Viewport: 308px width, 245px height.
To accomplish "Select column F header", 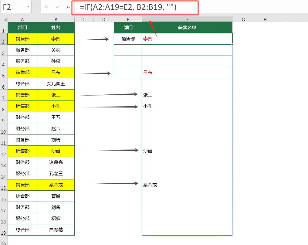I will click(187, 19).
